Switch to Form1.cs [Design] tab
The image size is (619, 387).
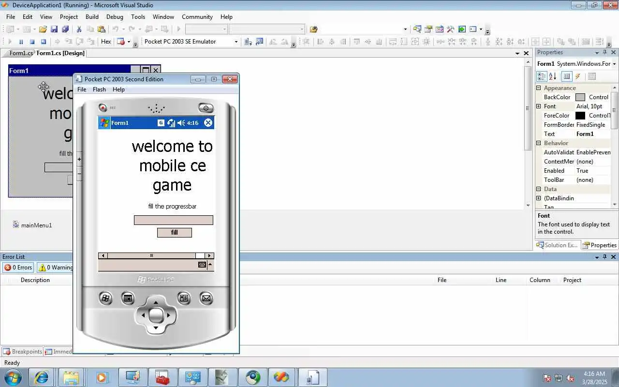pyautogui.click(x=60, y=53)
